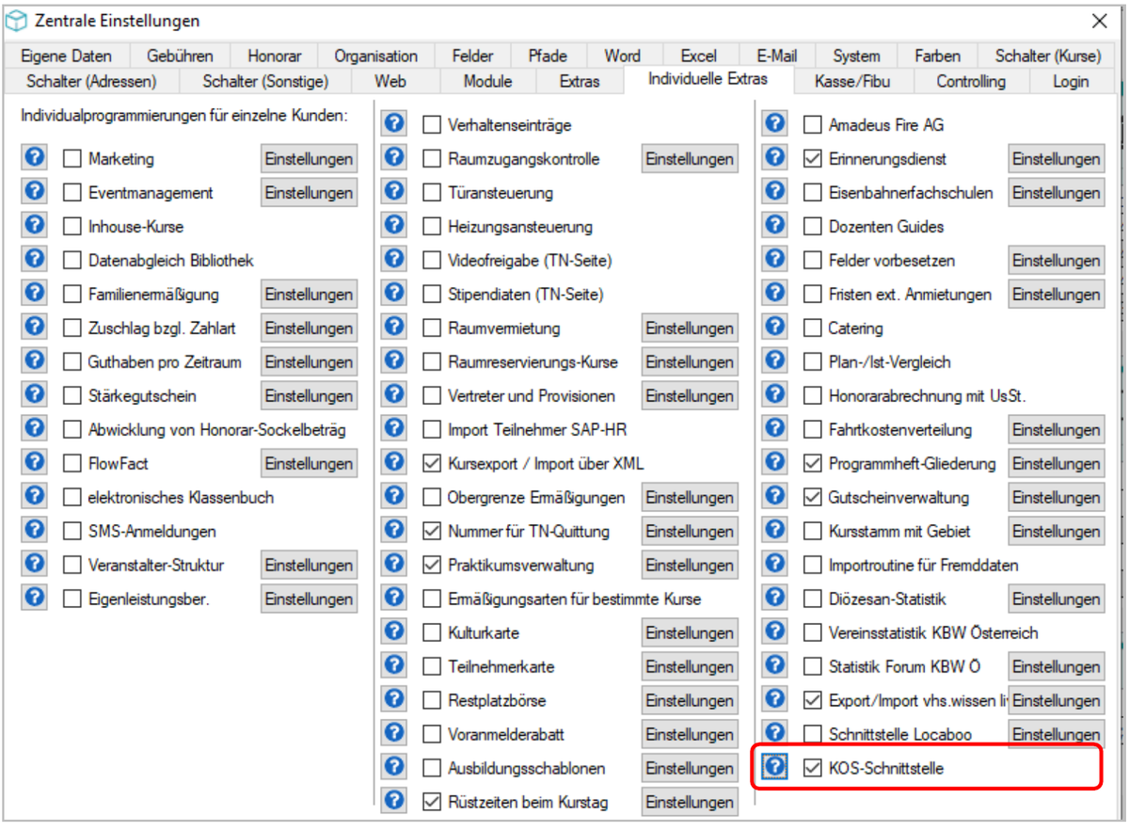Image resolution: width=1129 pixels, height=831 pixels.
Task: Open help icon next to Familienermäßigung
Action: 34,294
